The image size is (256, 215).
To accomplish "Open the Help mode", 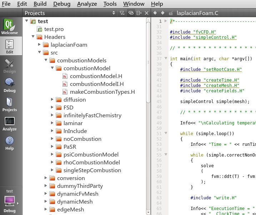I will pyautogui.click(x=10, y=143).
